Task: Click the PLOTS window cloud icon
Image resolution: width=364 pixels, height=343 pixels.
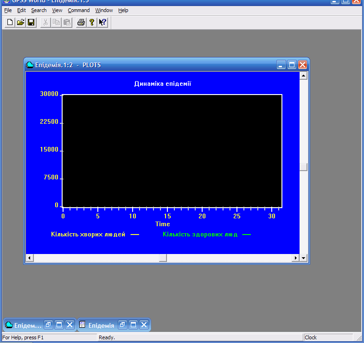Action: (30, 65)
